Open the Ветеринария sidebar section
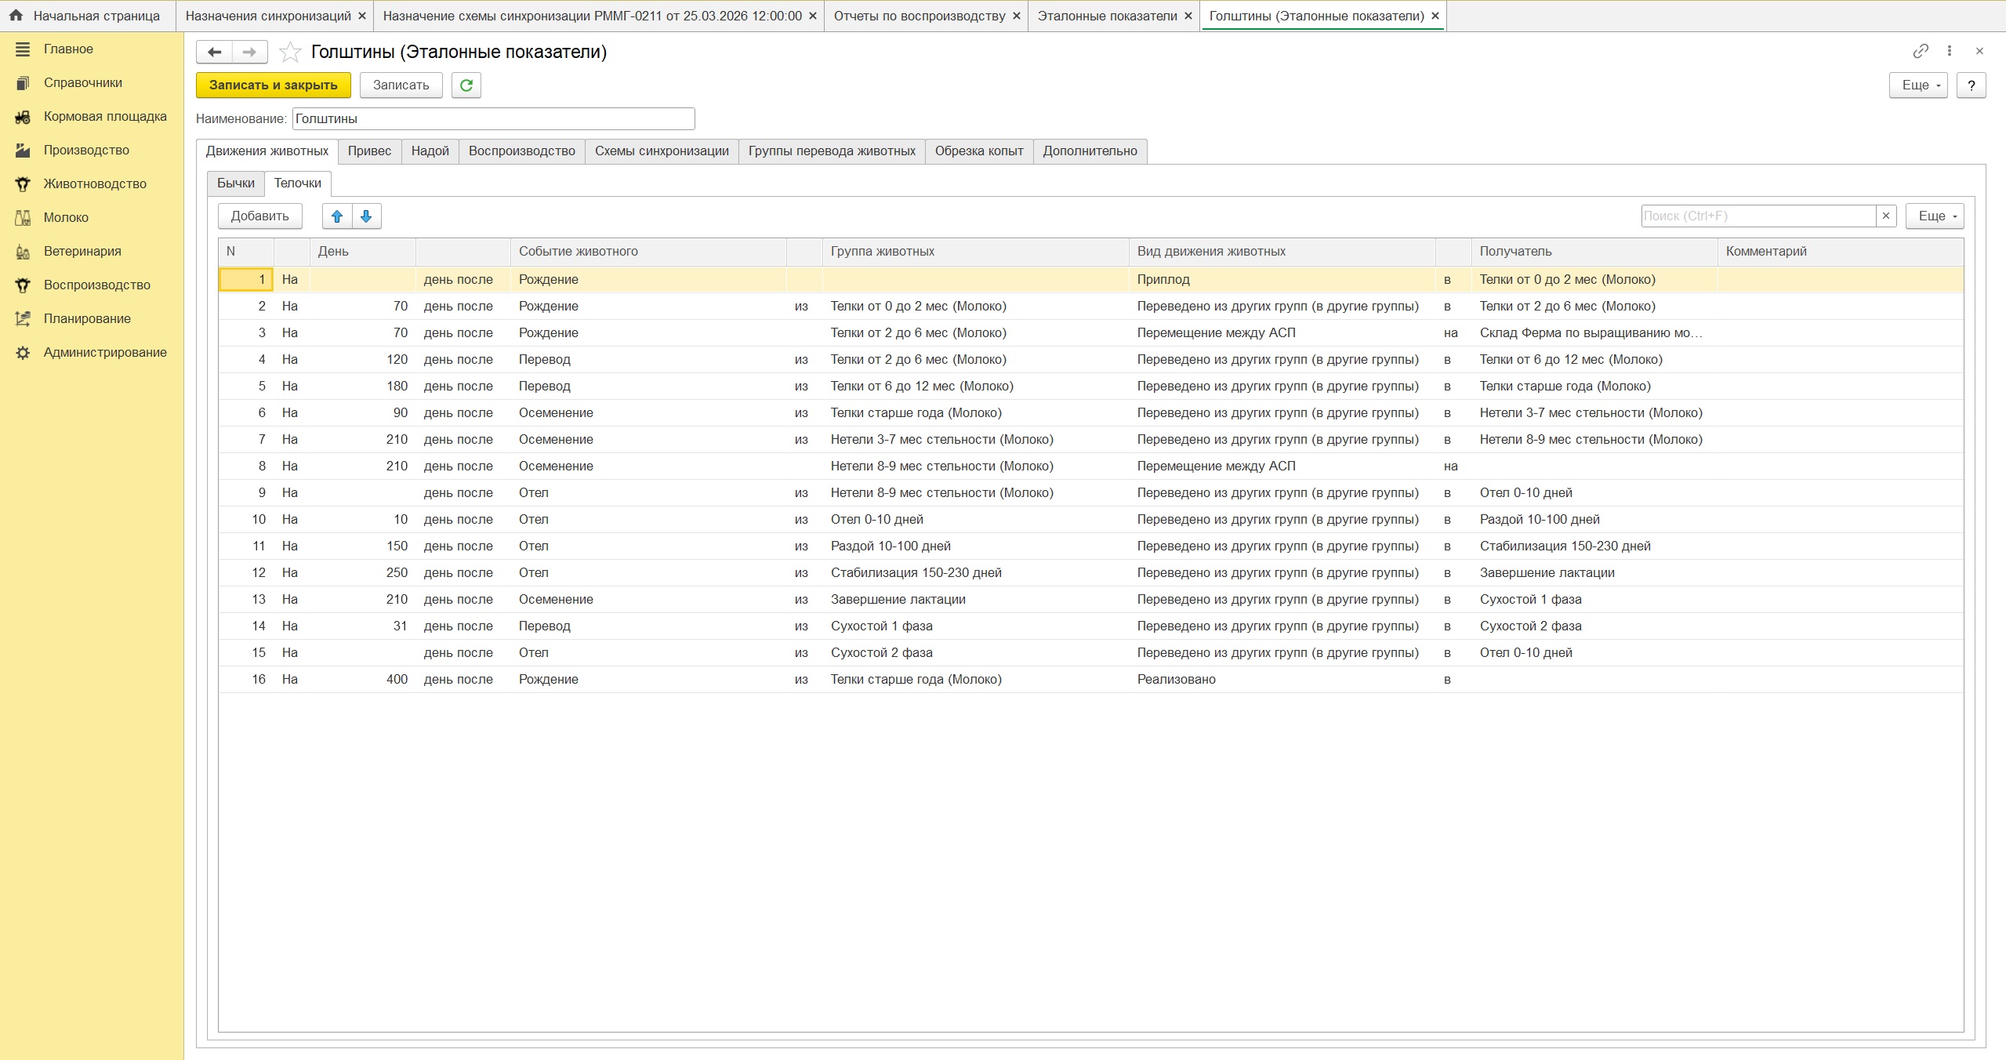Viewport: 2006px width, 1060px height. [82, 252]
